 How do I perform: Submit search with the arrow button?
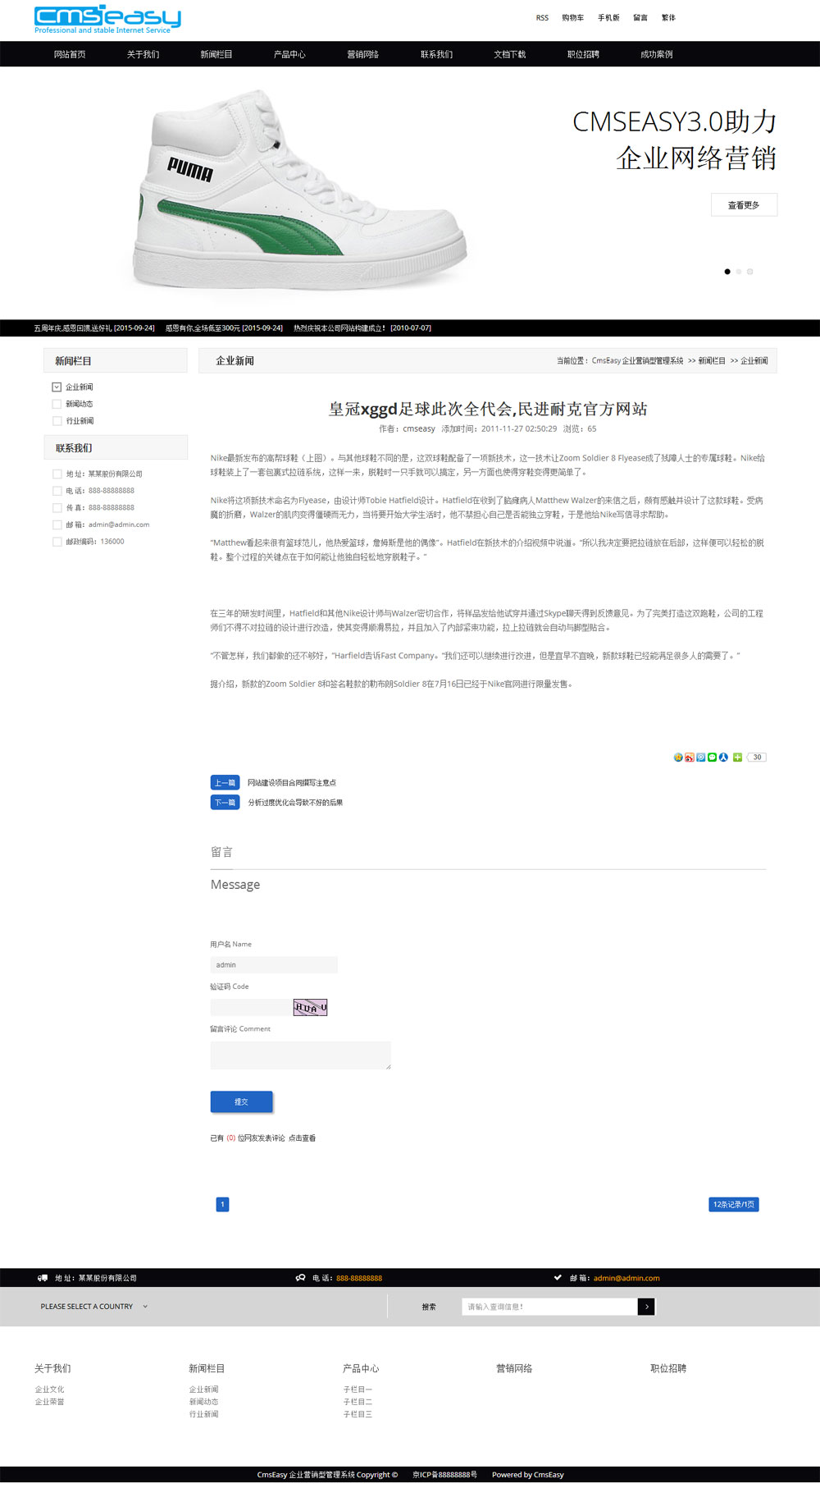pos(646,1307)
